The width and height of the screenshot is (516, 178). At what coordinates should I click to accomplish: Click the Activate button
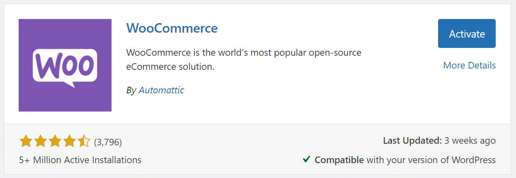coord(467,33)
